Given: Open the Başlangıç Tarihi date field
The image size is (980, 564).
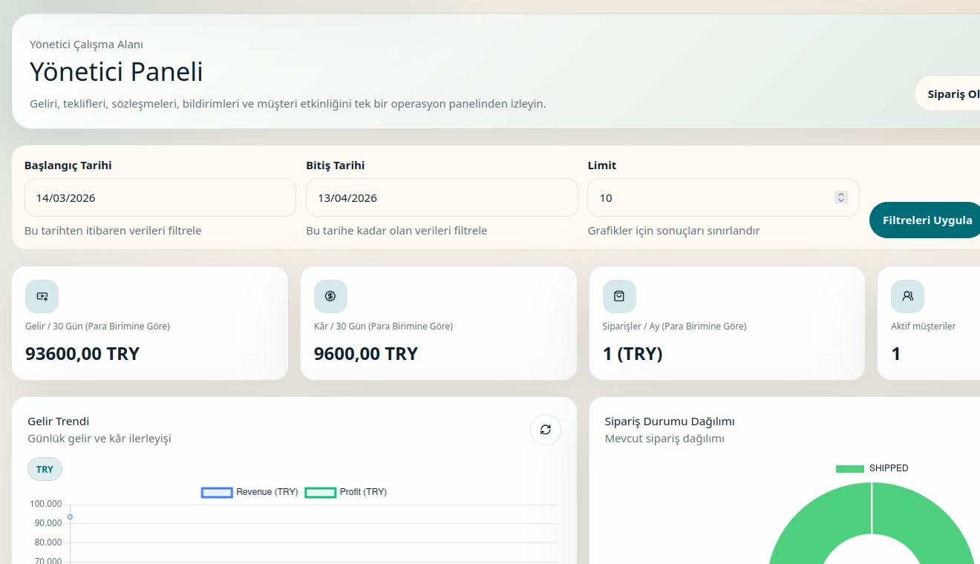Looking at the screenshot, I should pos(160,197).
